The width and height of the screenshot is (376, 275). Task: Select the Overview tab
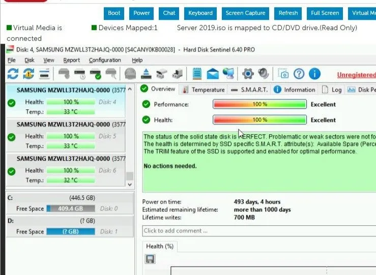(158, 89)
